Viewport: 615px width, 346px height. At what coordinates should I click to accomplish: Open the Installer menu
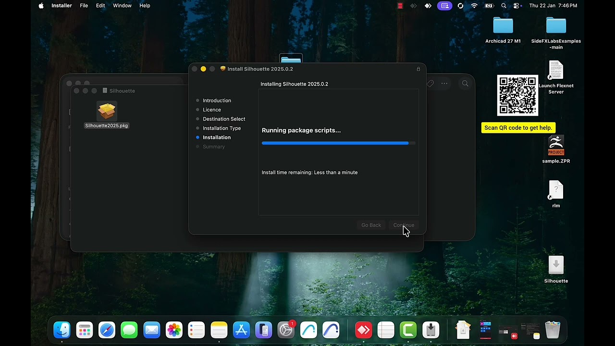[61, 6]
